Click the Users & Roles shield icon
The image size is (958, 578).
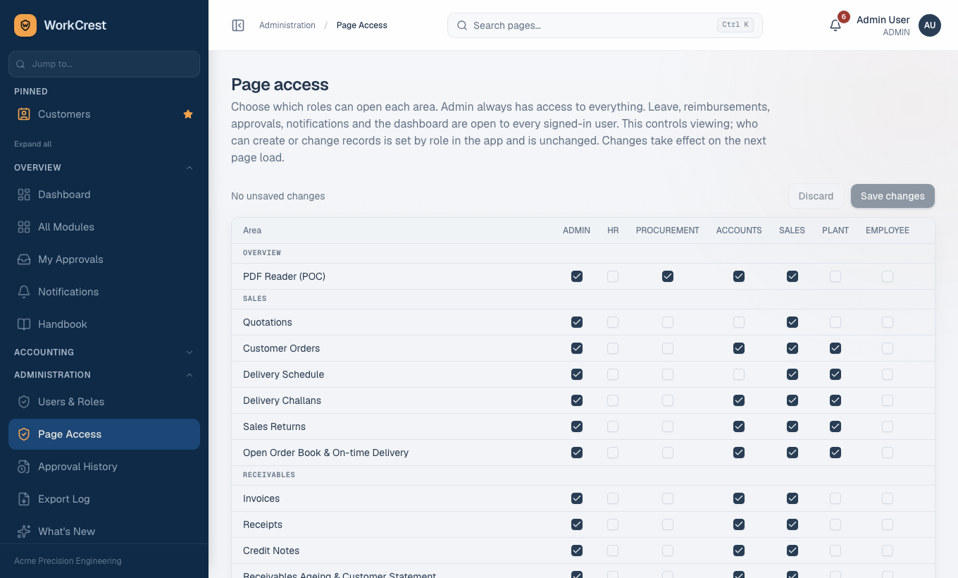point(24,402)
